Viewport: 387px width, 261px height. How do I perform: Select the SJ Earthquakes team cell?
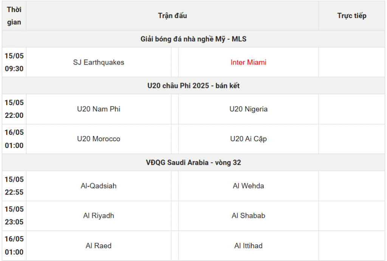click(99, 62)
